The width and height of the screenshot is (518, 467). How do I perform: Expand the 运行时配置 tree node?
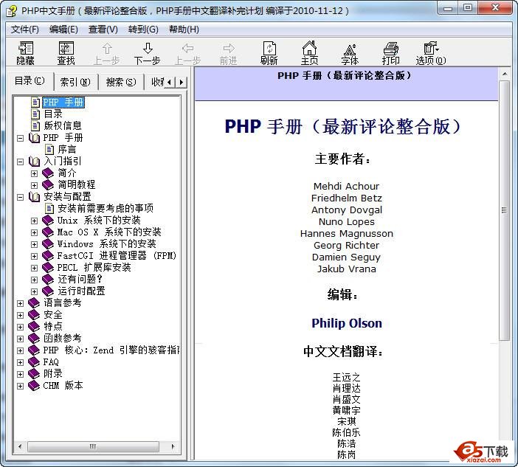click(x=35, y=291)
